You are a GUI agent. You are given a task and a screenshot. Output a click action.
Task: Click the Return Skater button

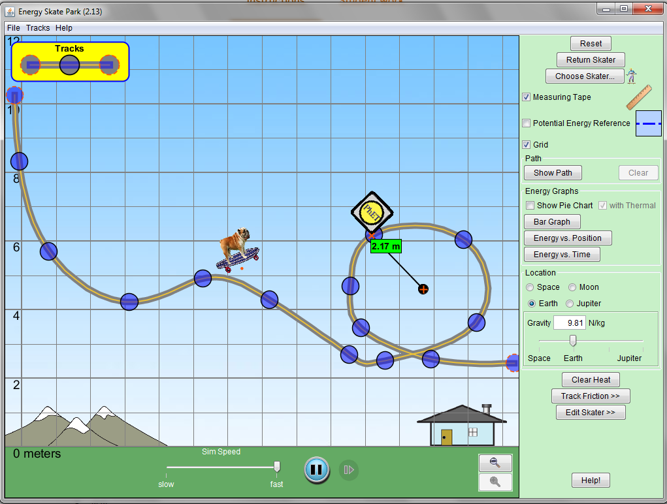pyautogui.click(x=591, y=60)
